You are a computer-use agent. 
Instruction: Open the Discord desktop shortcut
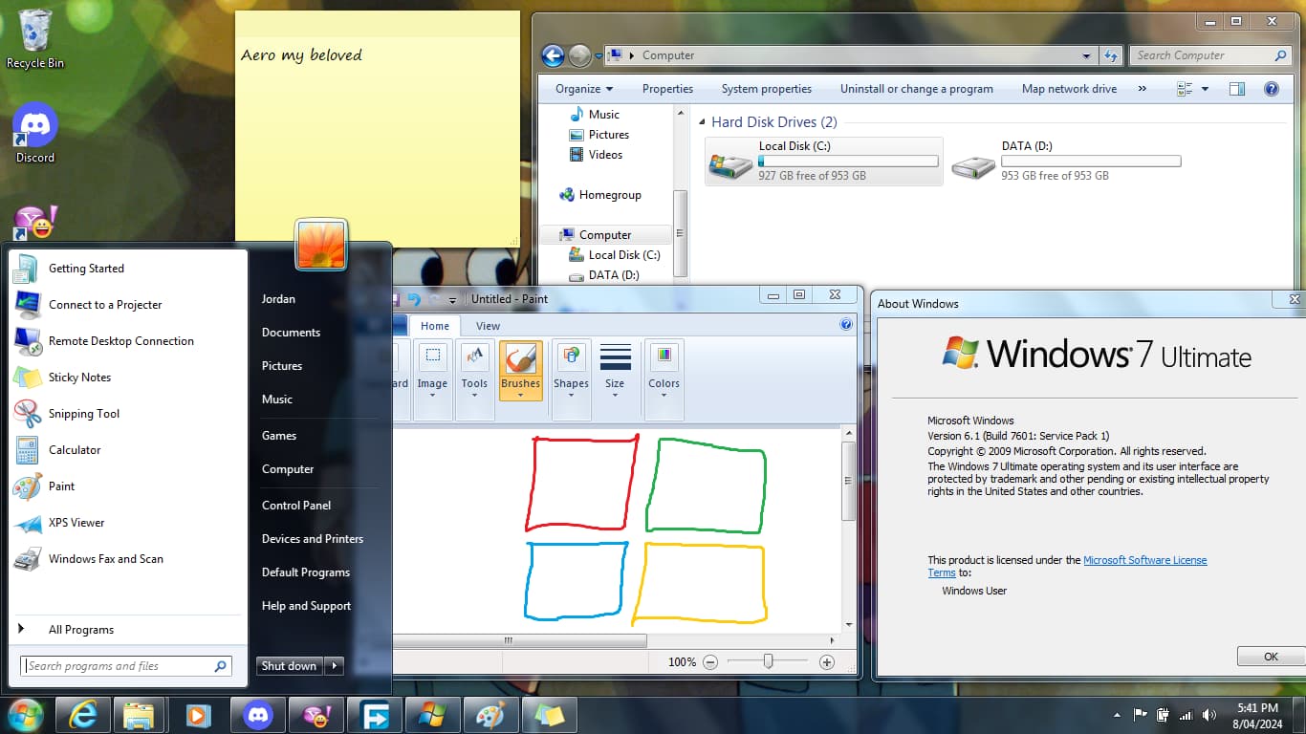pyautogui.click(x=35, y=133)
